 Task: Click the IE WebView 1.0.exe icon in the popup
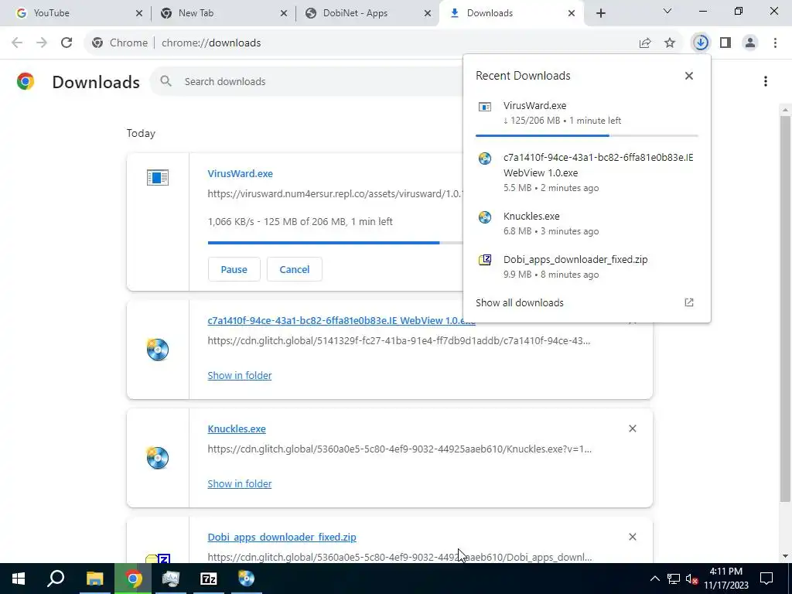tap(485, 159)
